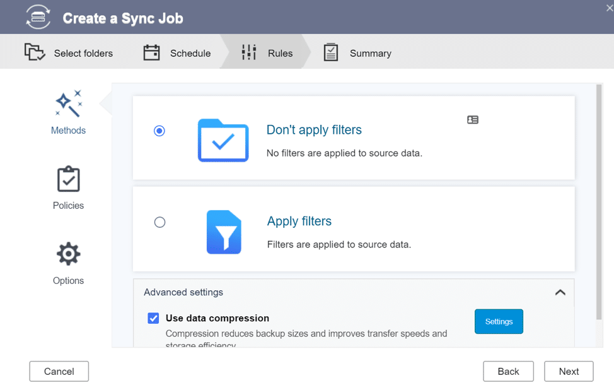Click the blue checkmark folder icon
The height and width of the screenshot is (390, 614).
(x=223, y=140)
